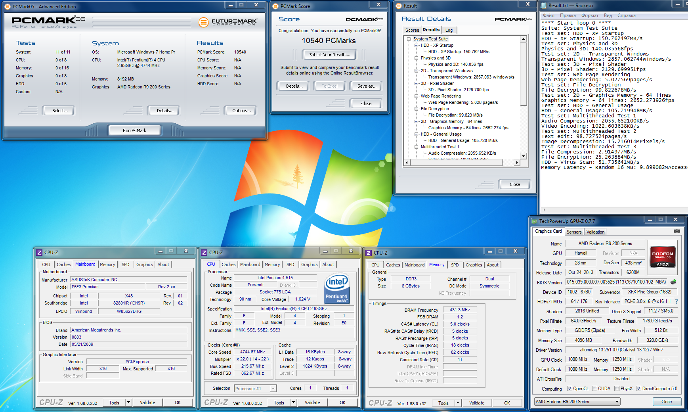Toggle the PhysX checkbox in GPU-Z
688x412 pixels.
(x=617, y=389)
